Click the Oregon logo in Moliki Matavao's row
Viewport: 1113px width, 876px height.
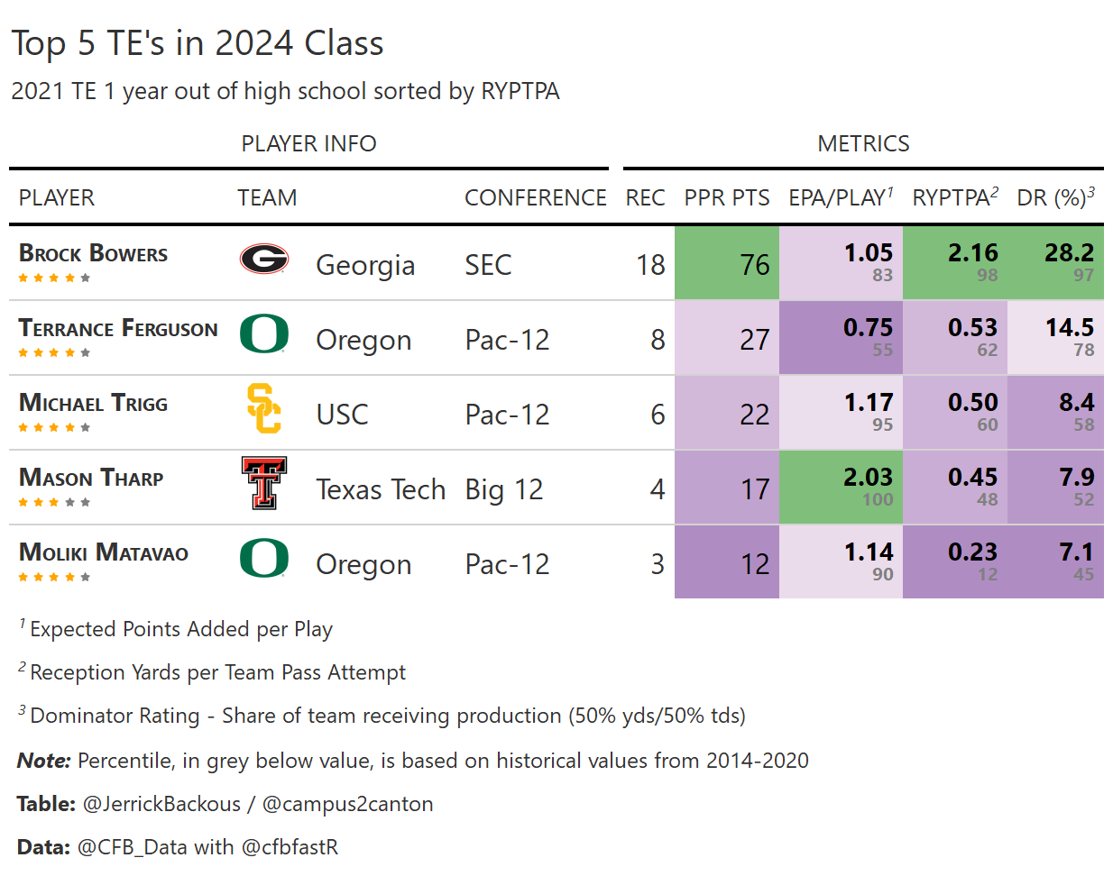coord(263,559)
